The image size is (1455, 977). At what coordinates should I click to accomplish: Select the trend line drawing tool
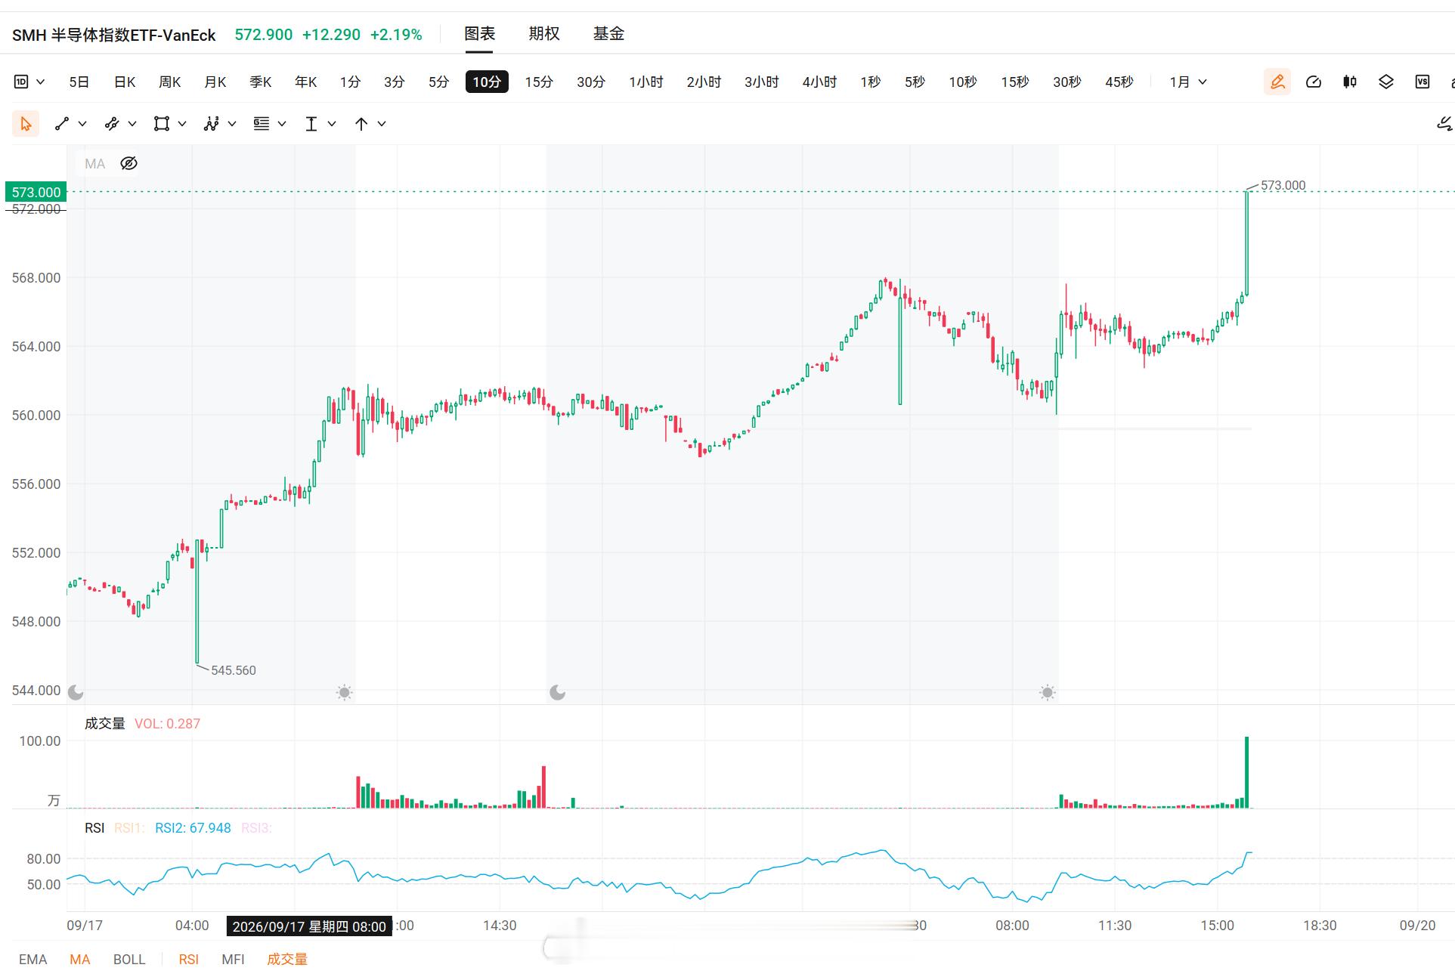pyautogui.click(x=62, y=124)
